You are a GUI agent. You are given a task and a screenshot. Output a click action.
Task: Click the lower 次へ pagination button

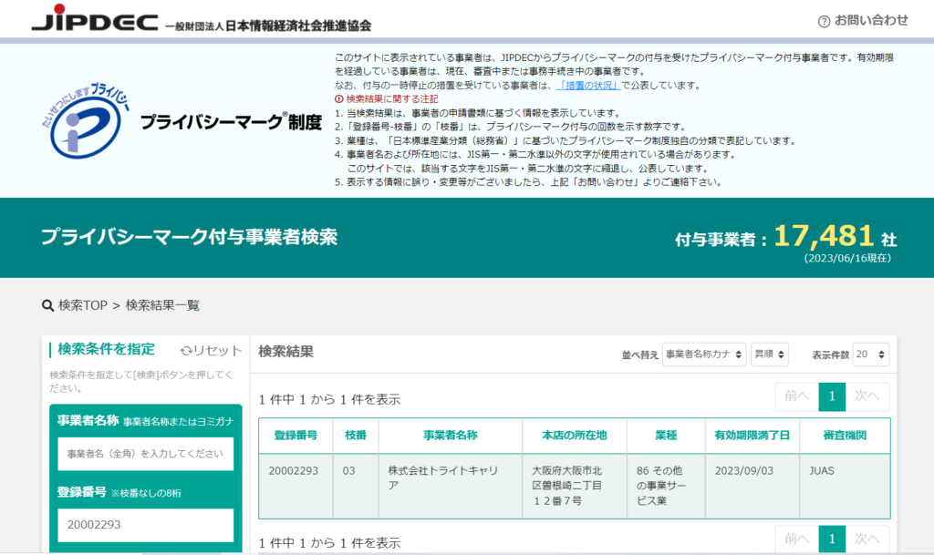click(x=867, y=539)
